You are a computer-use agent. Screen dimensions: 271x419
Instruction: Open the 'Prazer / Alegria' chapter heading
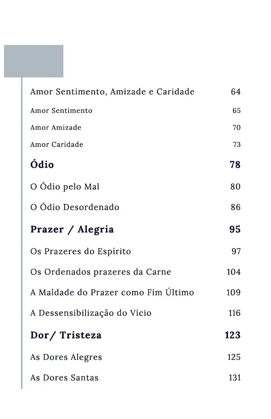(72, 230)
